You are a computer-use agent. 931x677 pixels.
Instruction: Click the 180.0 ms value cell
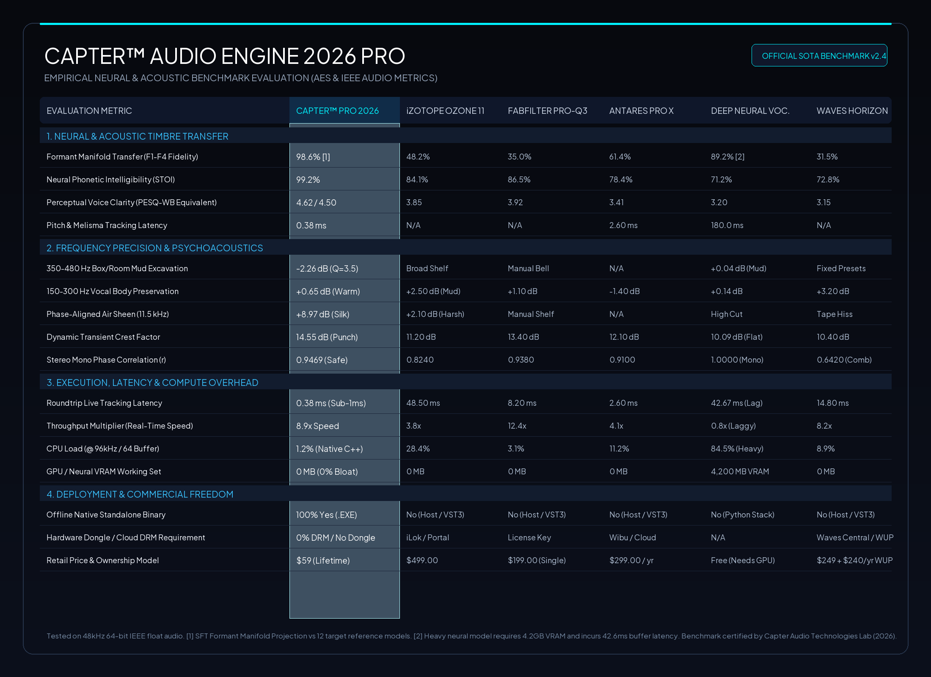[x=727, y=225]
